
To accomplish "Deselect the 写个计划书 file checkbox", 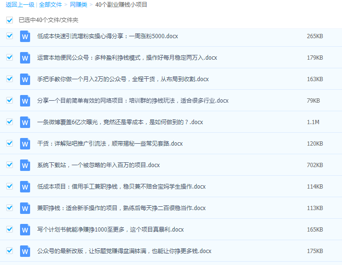I will (x=10, y=229).
